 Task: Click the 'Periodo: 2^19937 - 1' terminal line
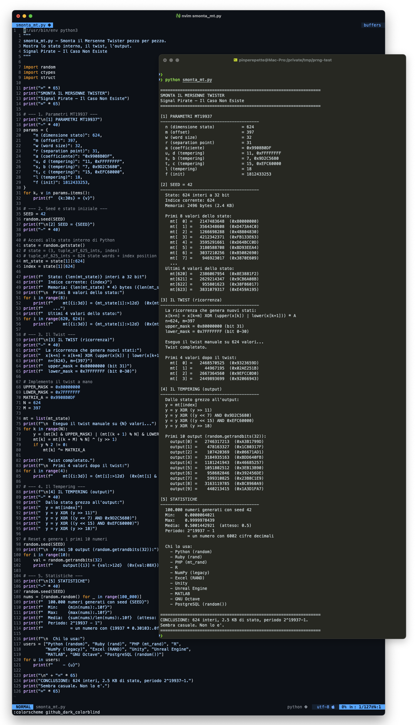[190, 531]
